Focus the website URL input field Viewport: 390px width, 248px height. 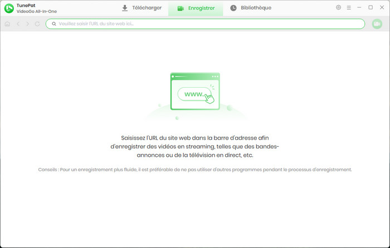pyautogui.click(x=205, y=24)
